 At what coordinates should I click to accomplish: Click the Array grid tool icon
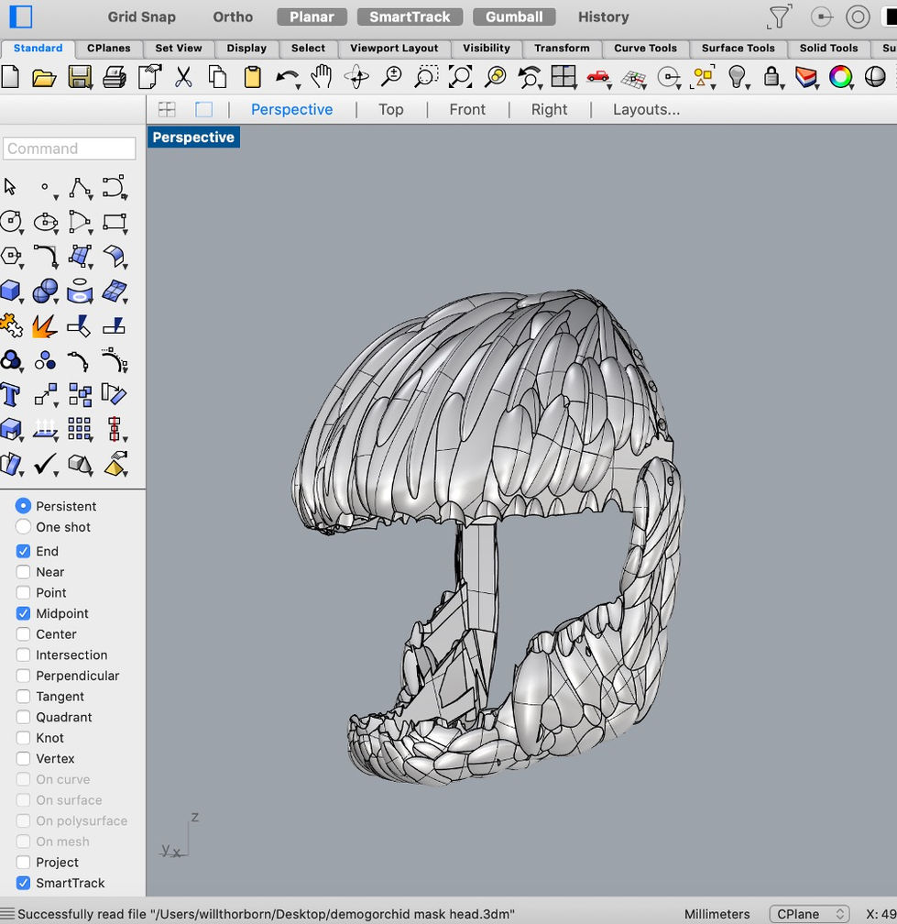click(x=80, y=429)
